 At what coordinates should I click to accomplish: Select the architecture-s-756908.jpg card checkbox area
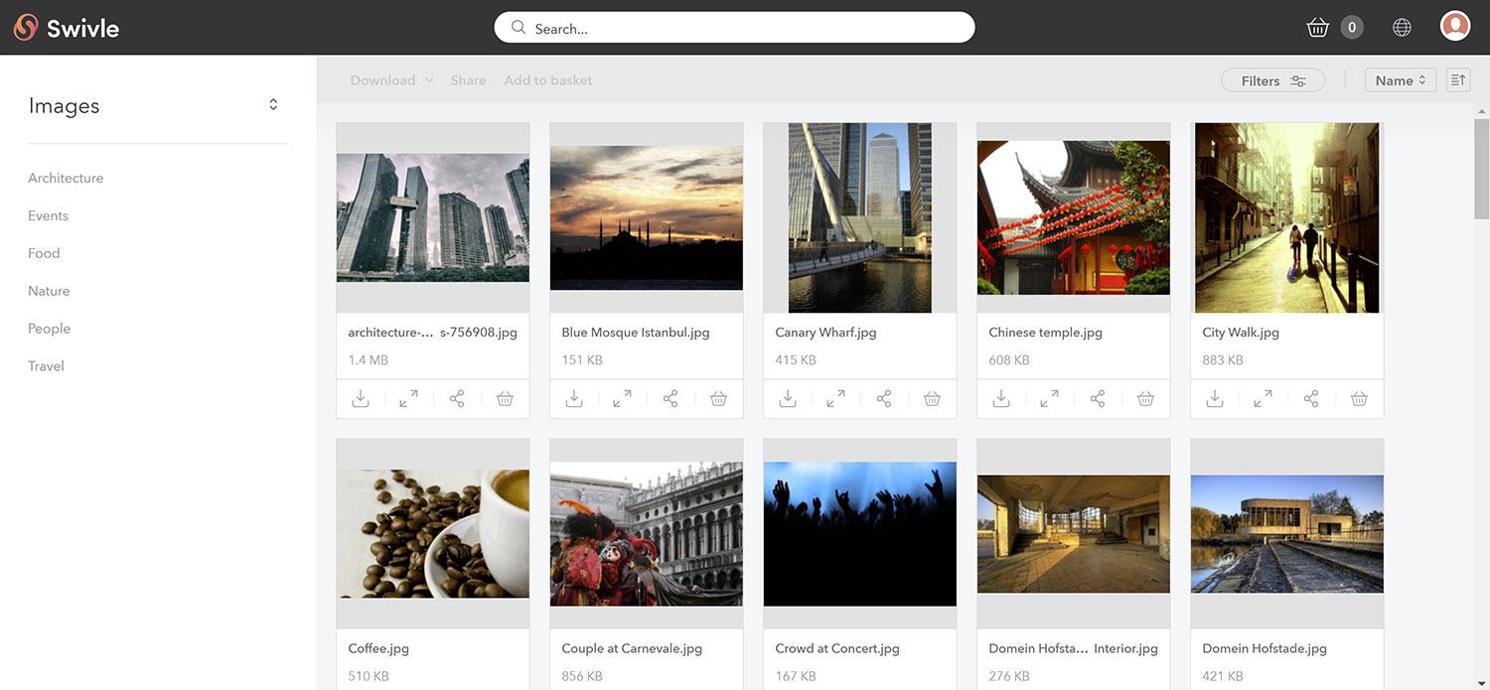[432, 217]
